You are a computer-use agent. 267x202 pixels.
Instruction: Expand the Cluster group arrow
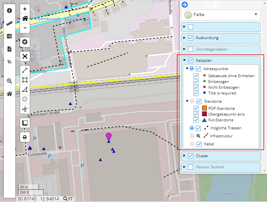(184, 156)
